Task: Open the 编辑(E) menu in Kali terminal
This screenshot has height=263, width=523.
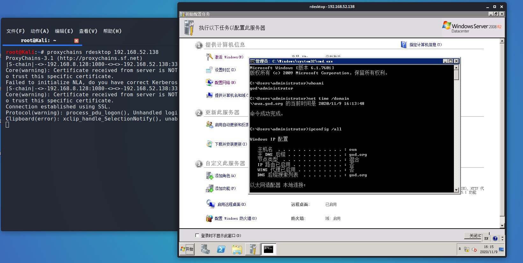Action: (64, 31)
